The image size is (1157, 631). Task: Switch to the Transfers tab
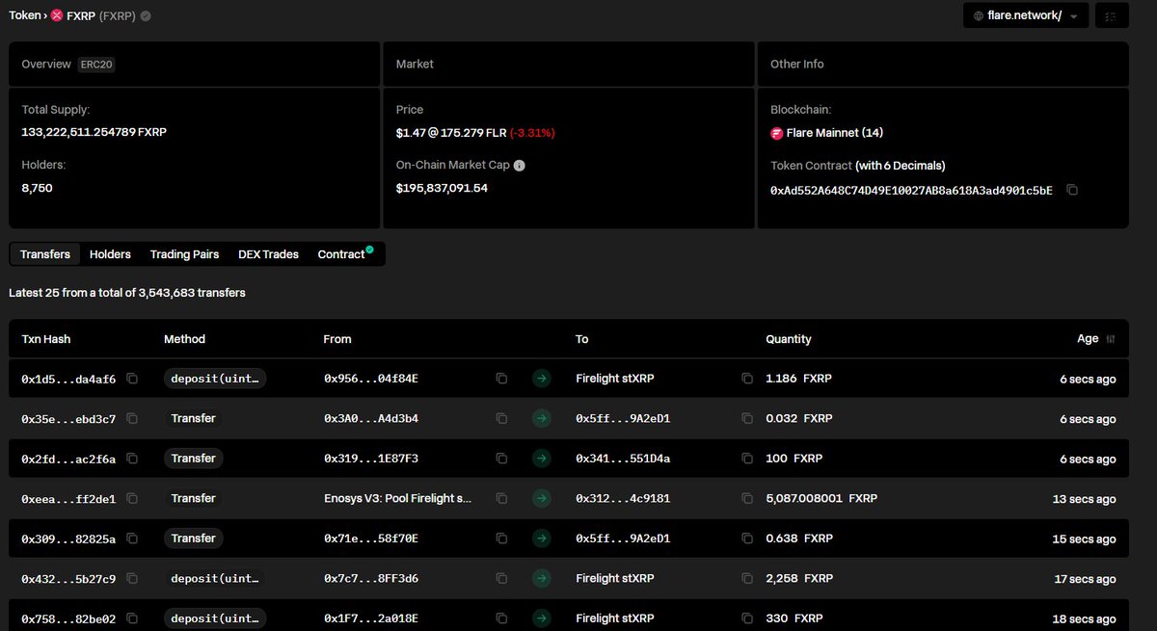[x=45, y=254]
